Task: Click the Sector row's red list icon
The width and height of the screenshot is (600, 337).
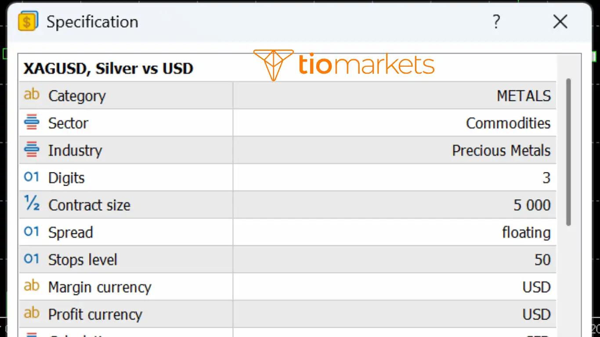Action: pos(31,122)
